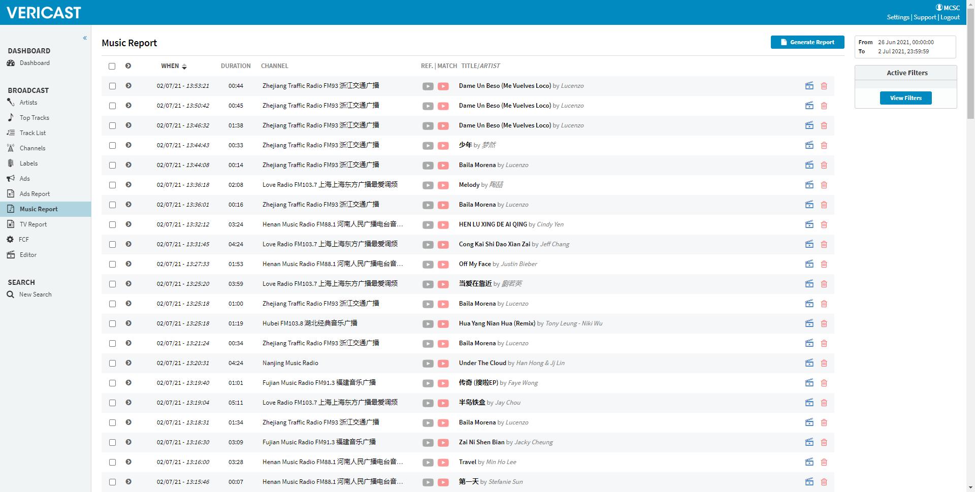Open Ads Report in the sidebar
Screen dimensions: 975x492
35,194
